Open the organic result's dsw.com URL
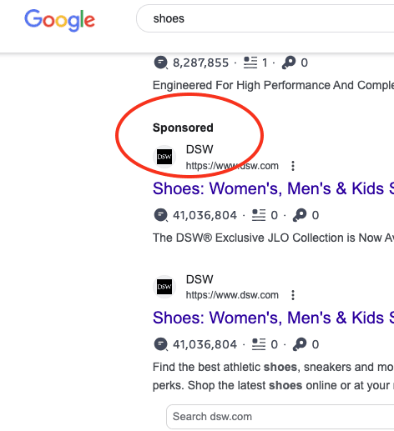Viewport: 394px width, 431px height. (232, 295)
